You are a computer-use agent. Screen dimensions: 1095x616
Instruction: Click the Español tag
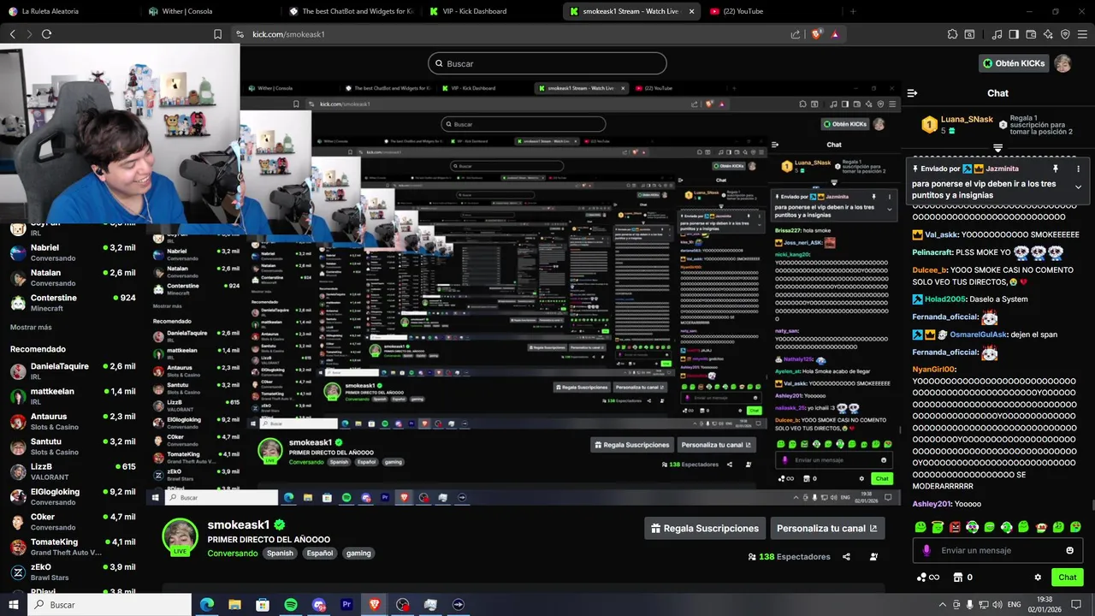pos(320,554)
